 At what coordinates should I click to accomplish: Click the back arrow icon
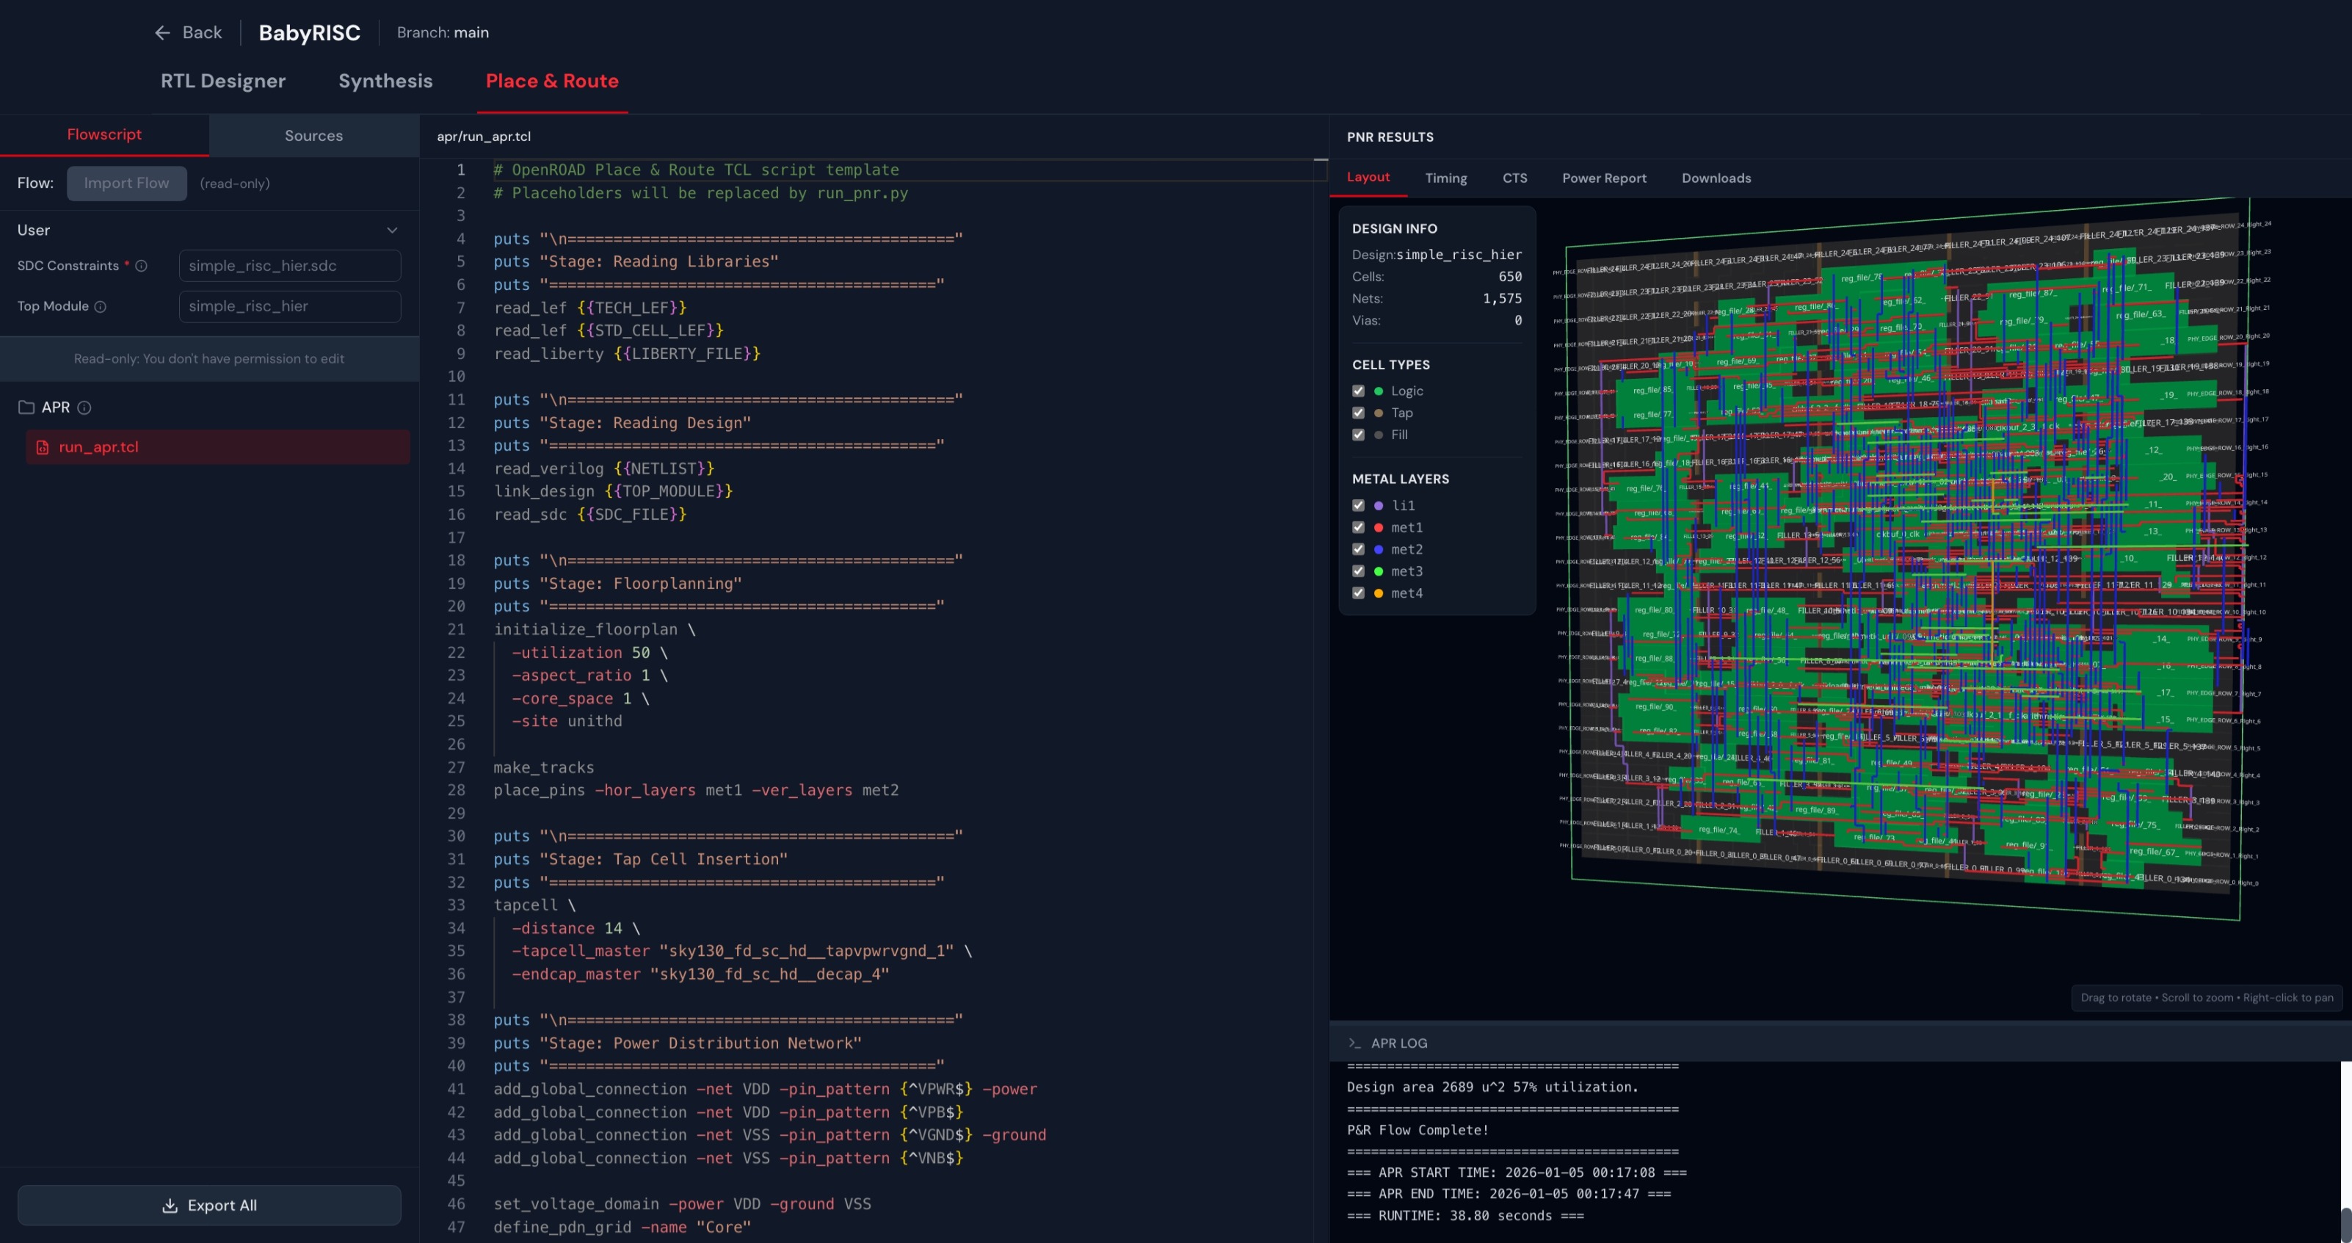point(162,33)
